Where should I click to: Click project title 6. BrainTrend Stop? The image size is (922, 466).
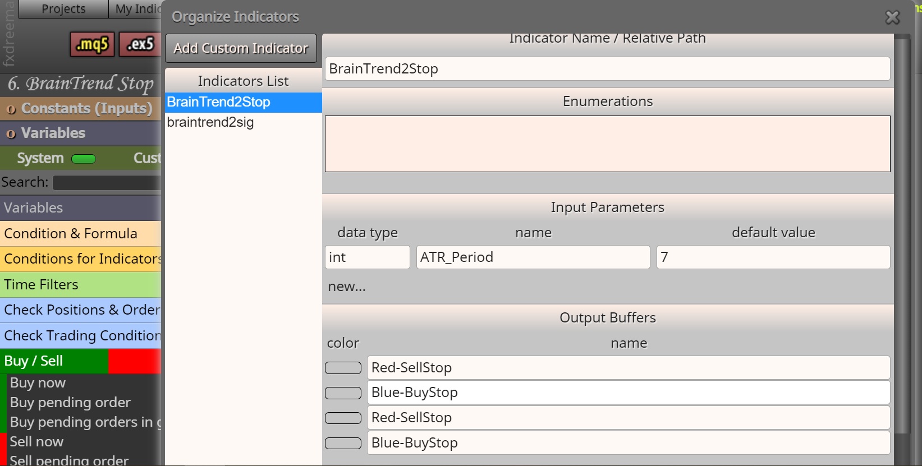pos(80,84)
